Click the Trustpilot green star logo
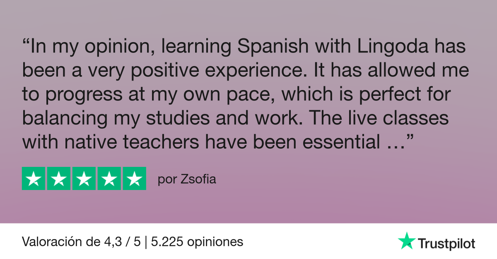The image size is (497, 259). 406,241
